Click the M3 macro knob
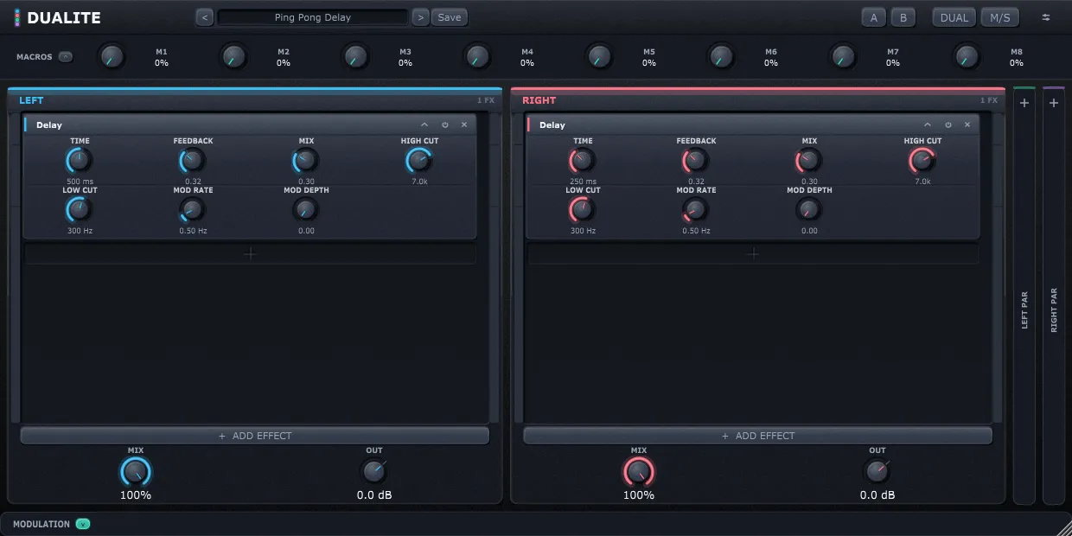Screen dimensions: 1072x536 point(355,57)
